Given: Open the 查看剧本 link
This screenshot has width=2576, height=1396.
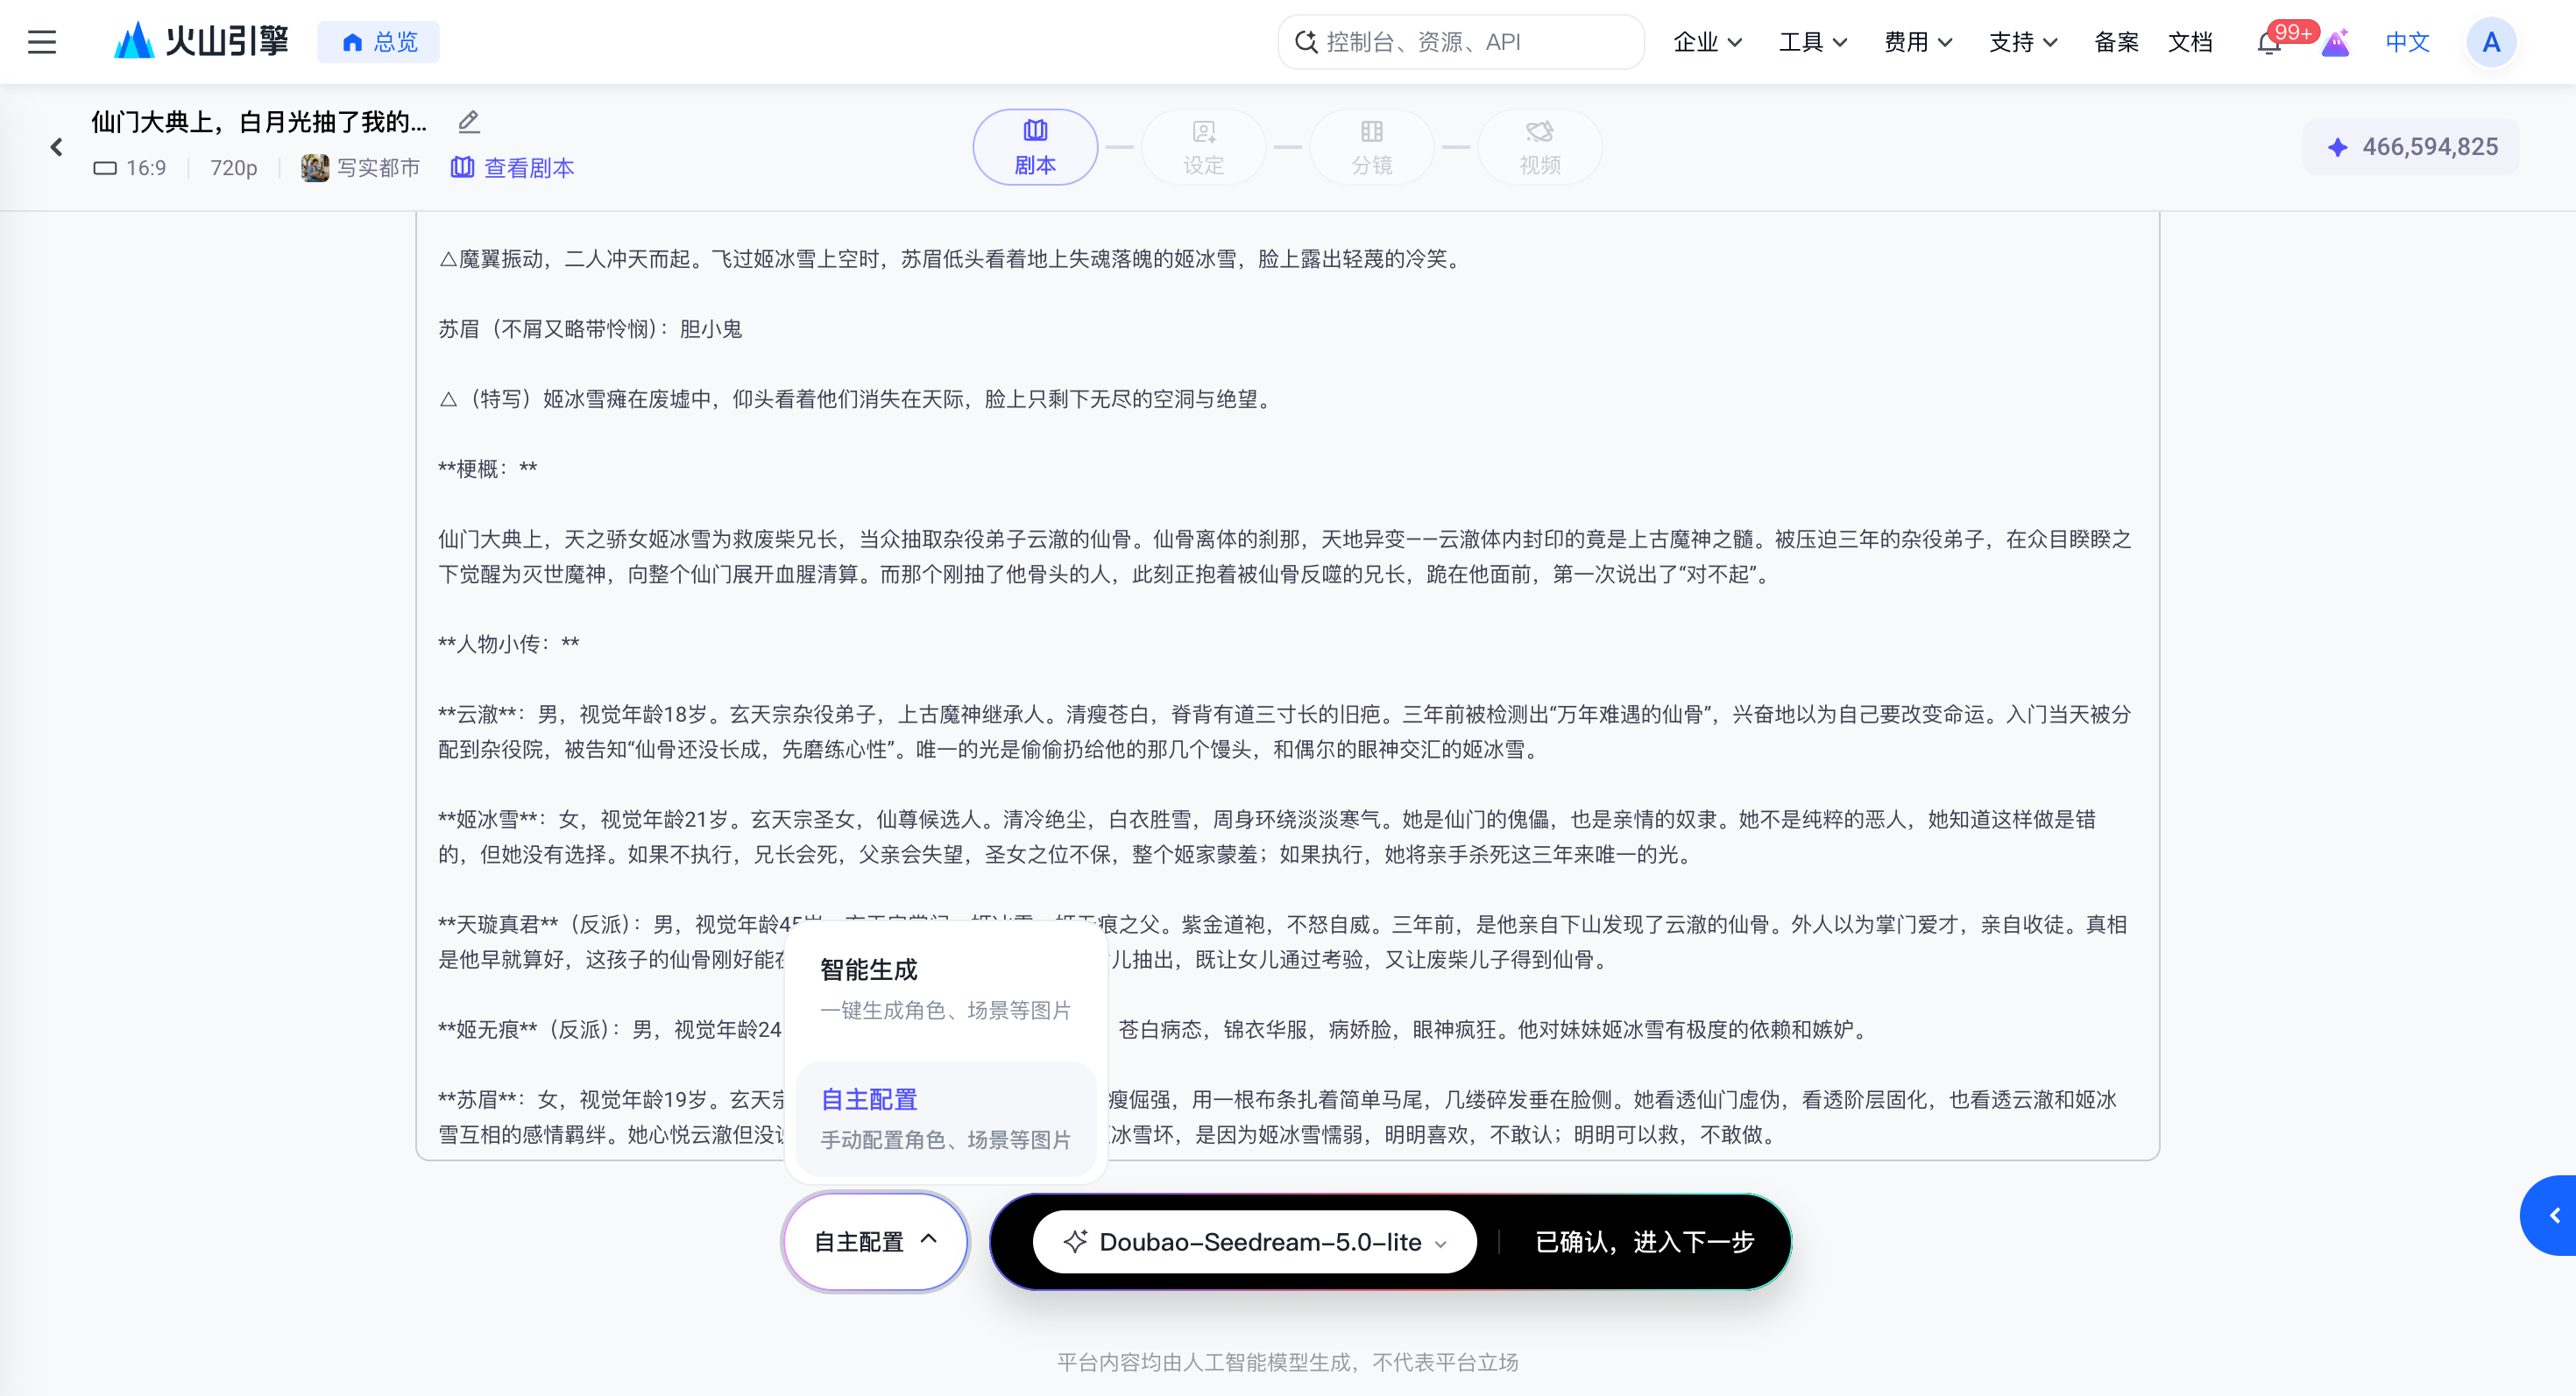Looking at the screenshot, I should coord(513,168).
